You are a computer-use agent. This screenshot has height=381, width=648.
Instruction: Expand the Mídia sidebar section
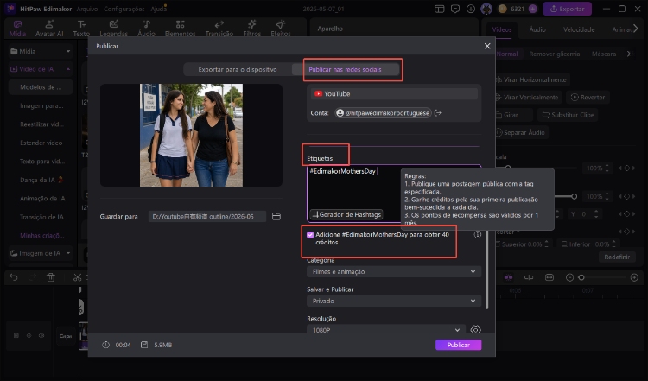click(x=68, y=51)
